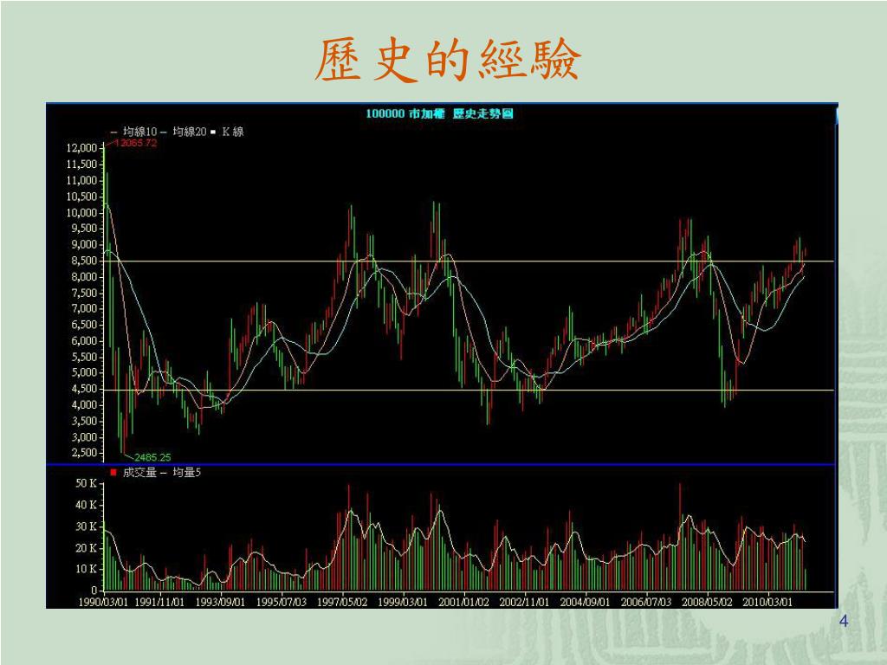Click the 6,500 price axis label
The width and height of the screenshot is (887, 665).
click(x=84, y=325)
